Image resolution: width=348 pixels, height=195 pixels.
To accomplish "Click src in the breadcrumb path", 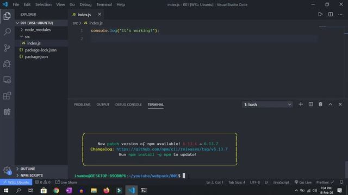I will click(75, 23).
